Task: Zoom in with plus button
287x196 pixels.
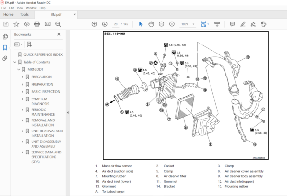Action: [172, 24]
